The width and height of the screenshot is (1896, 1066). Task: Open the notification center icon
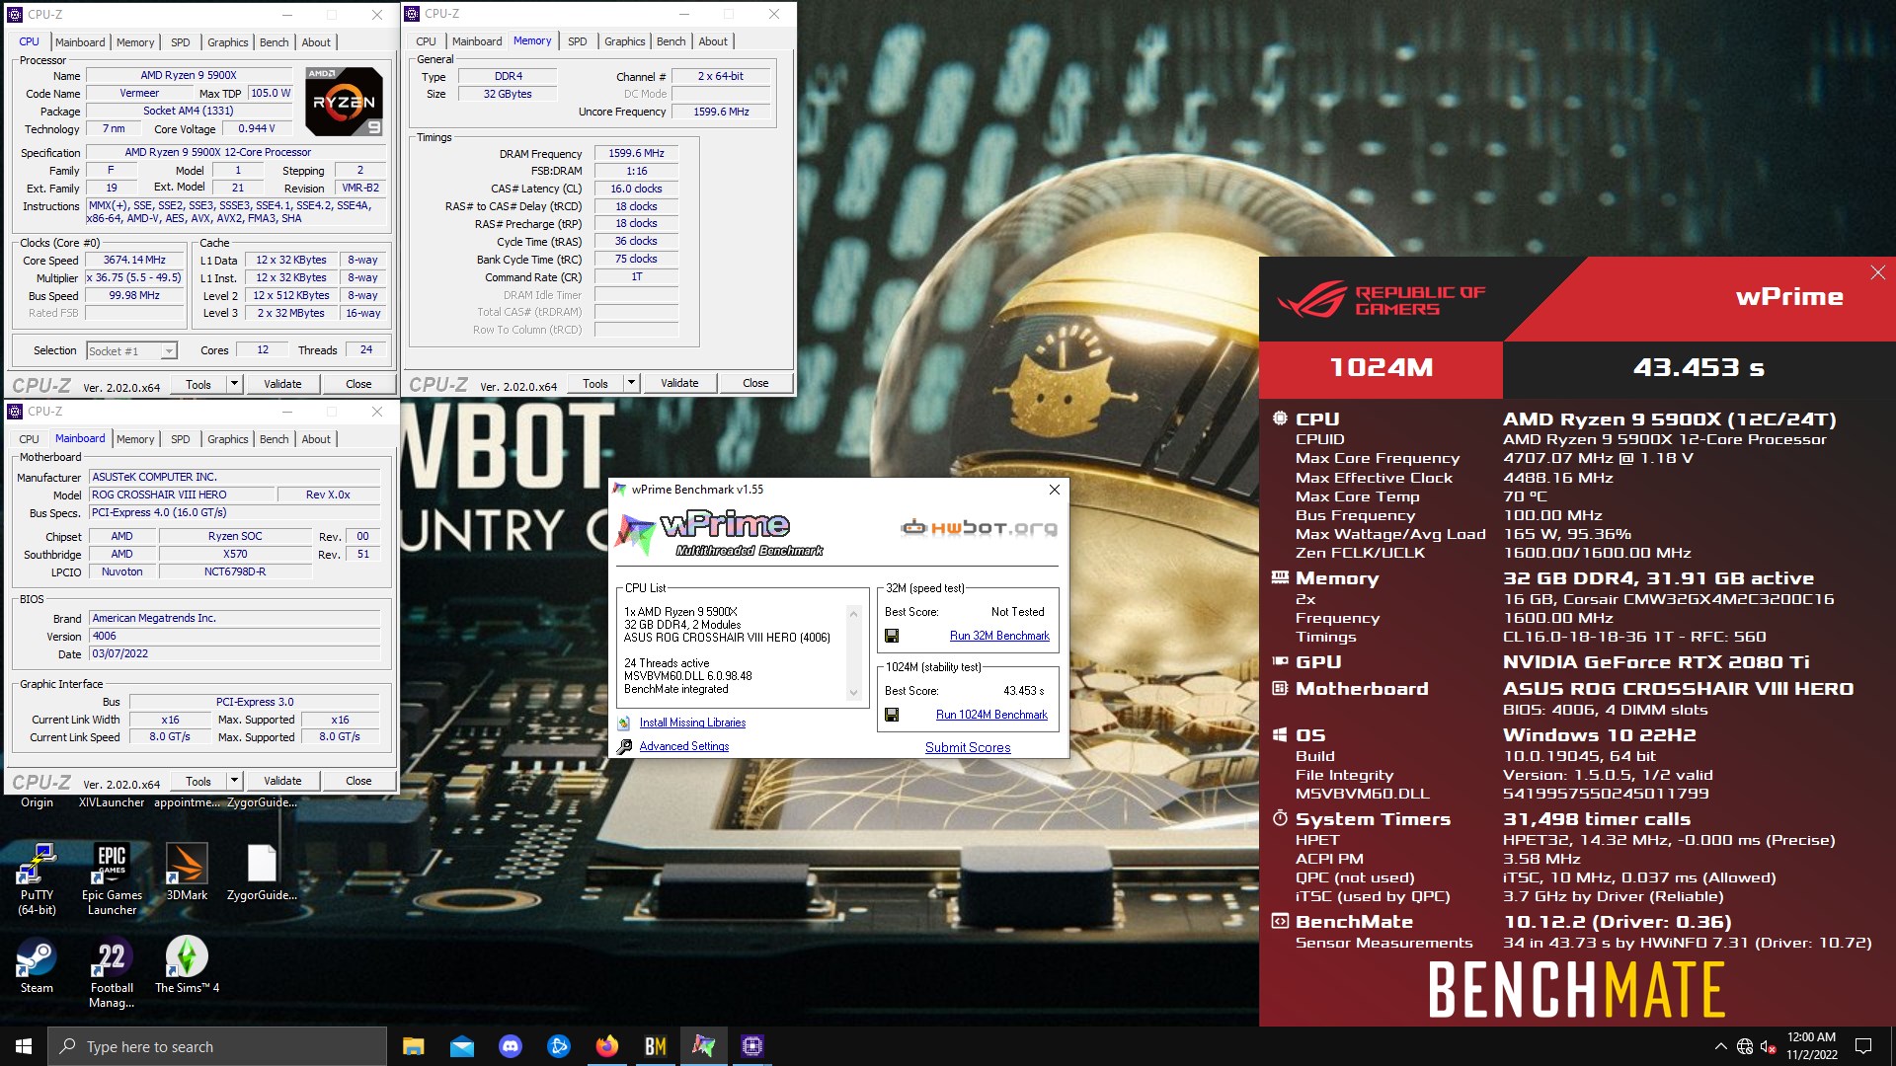tap(1863, 1046)
